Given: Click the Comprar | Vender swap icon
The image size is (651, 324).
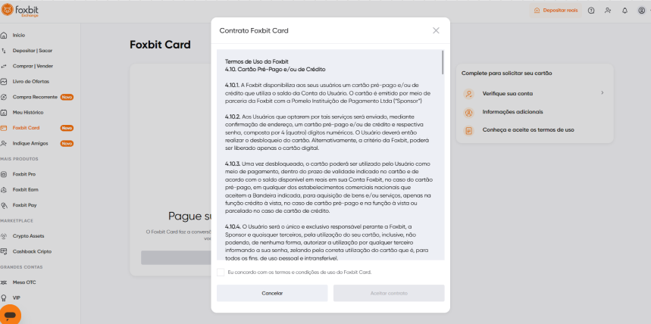Looking at the screenshot, I should 4,66.
